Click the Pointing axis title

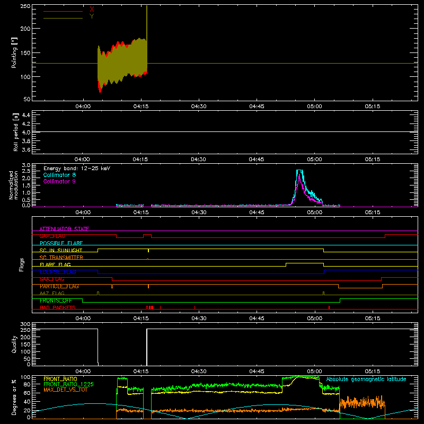(x=14, y=52)
